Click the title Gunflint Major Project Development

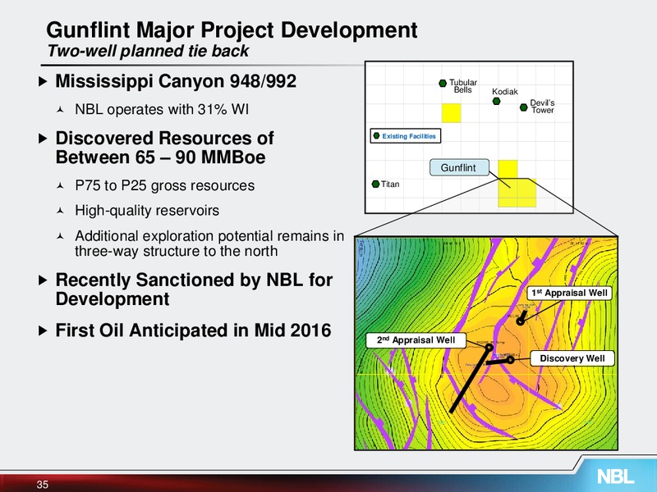coord(232,30)
